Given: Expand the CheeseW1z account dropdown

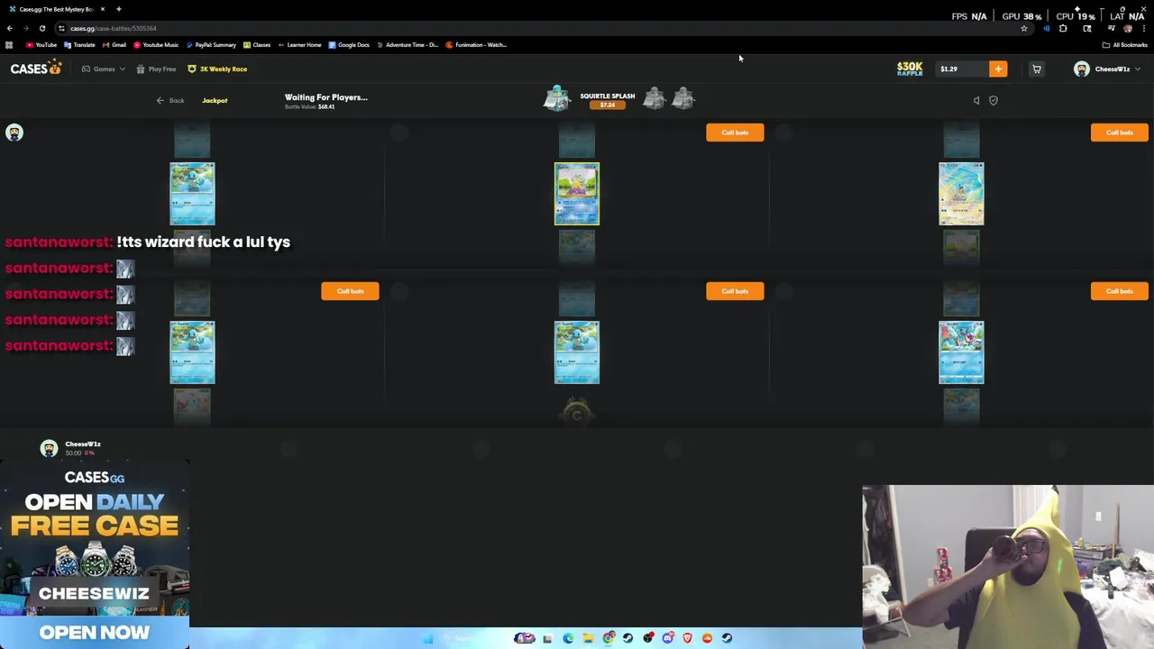Looking at the screenshot, I should [1137, 69].
